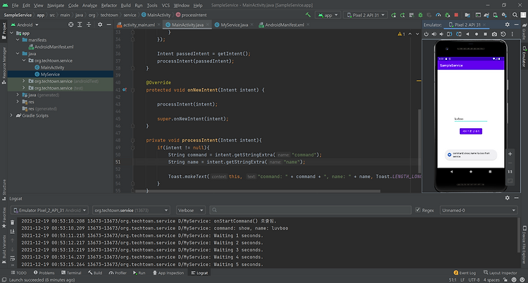Open Emulator panel settings gear

click(507, 25)
